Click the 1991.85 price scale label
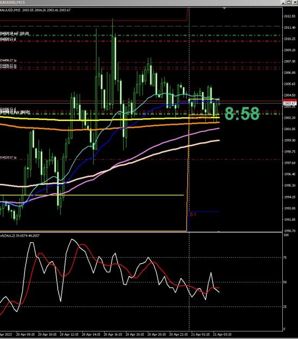 point(290,220)
